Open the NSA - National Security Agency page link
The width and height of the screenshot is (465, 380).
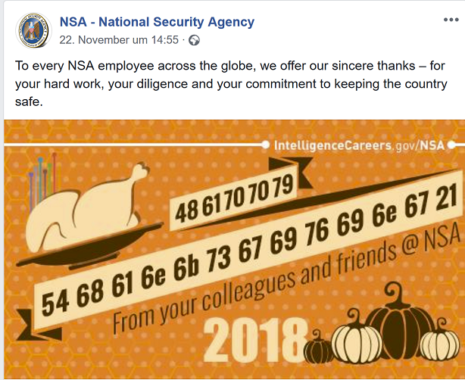(x=157, y=22)
